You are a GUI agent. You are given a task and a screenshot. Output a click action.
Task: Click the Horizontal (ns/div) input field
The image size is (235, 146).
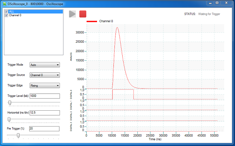45,113
